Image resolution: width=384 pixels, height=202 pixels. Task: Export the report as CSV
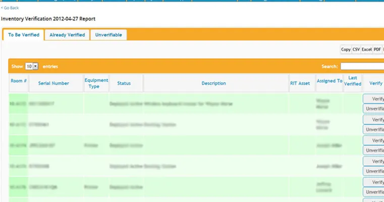coord(356,49)
